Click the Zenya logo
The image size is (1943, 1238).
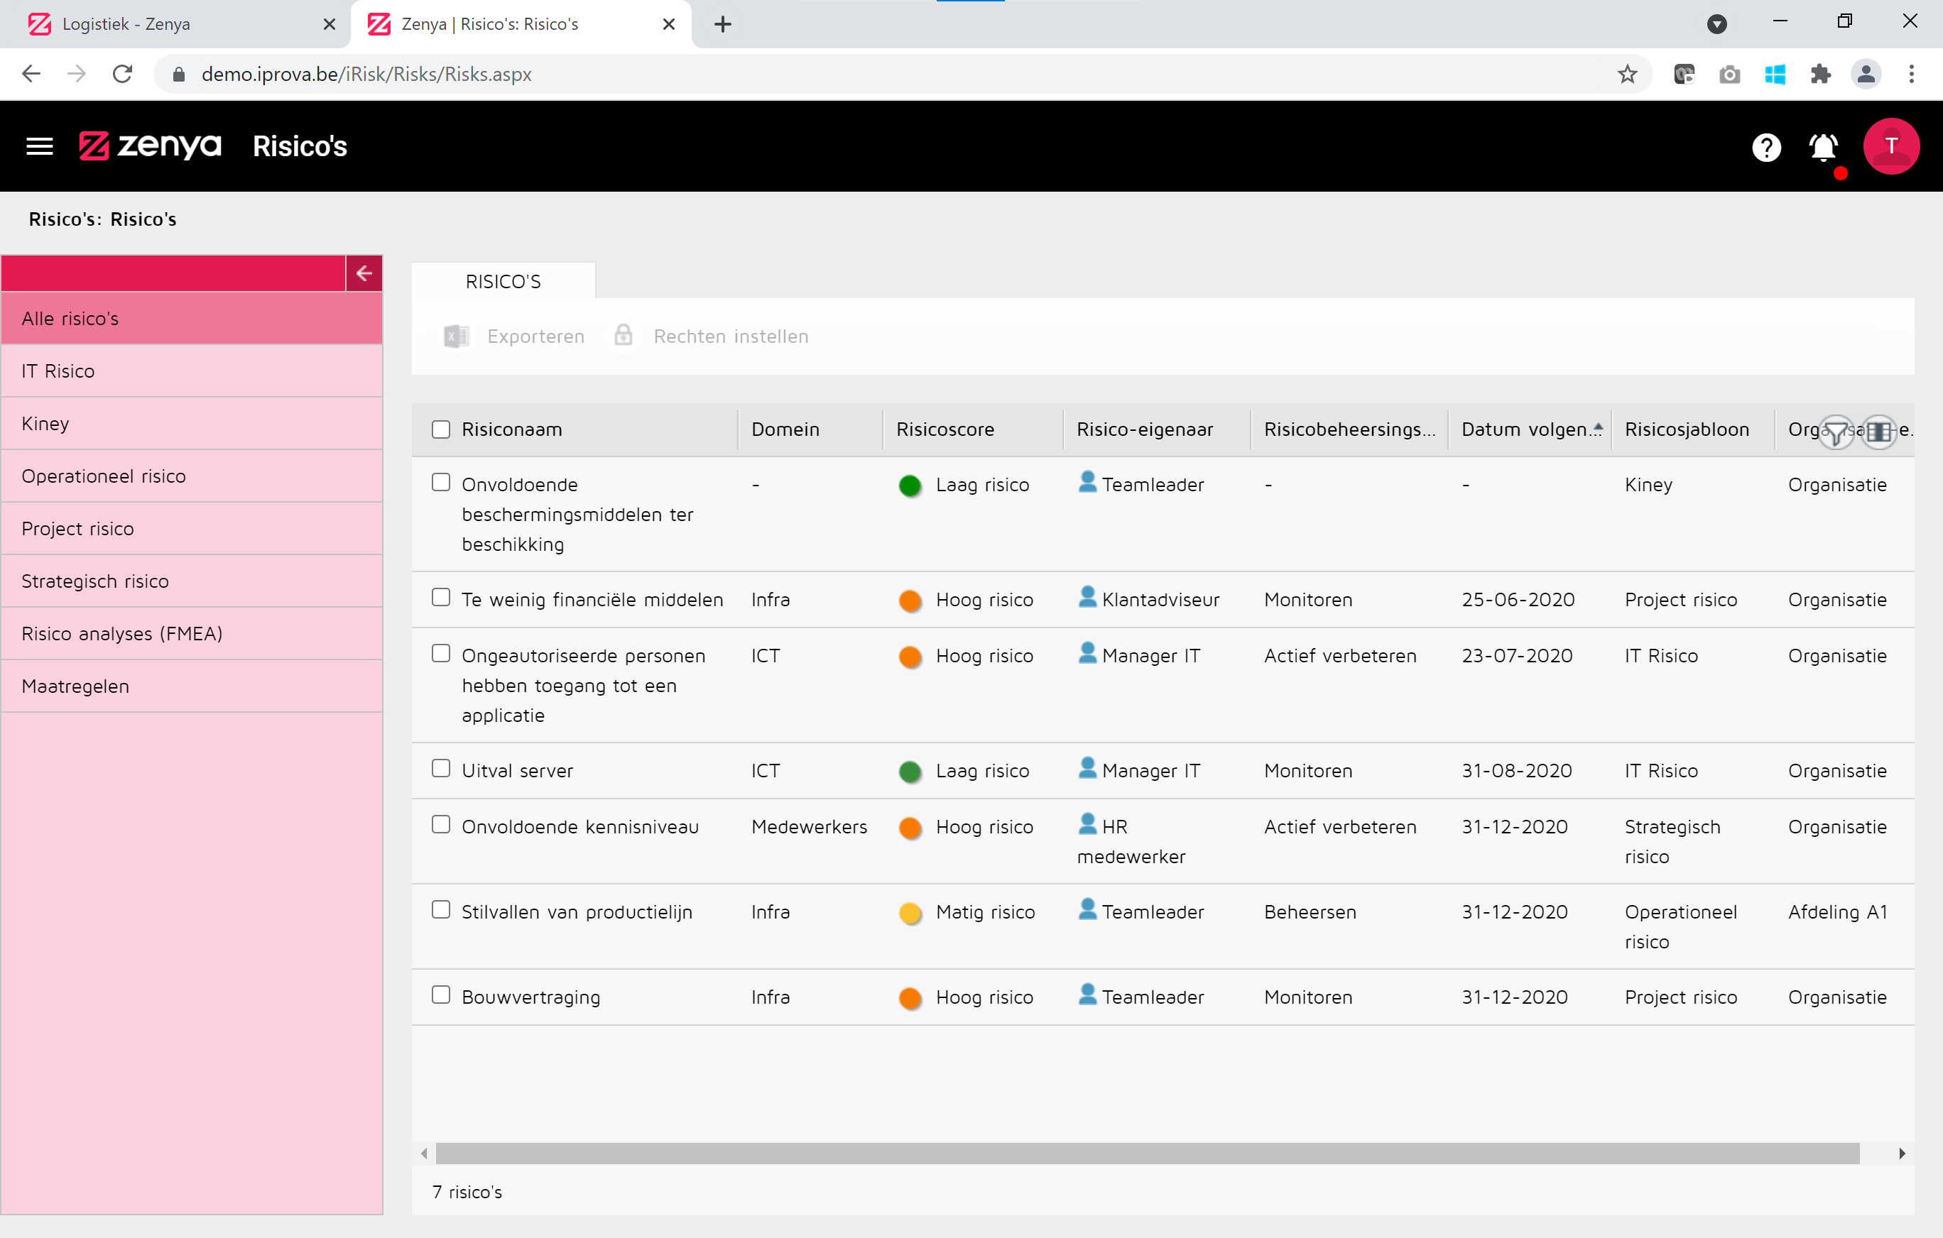150,146
